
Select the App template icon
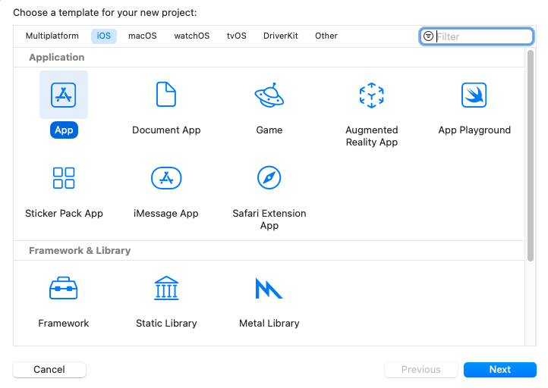point(64,95)
